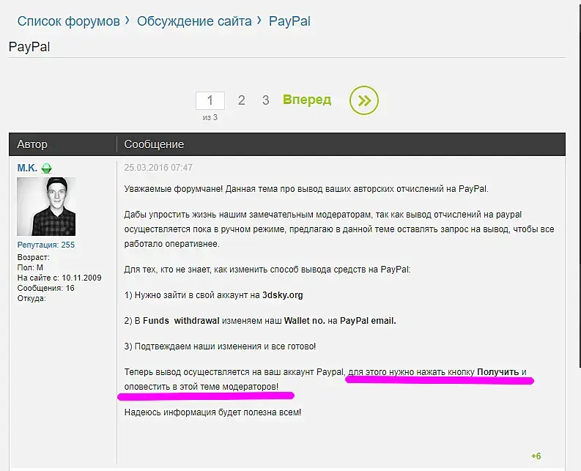Click the bold Получить word in the post

(x=498, y=371)
